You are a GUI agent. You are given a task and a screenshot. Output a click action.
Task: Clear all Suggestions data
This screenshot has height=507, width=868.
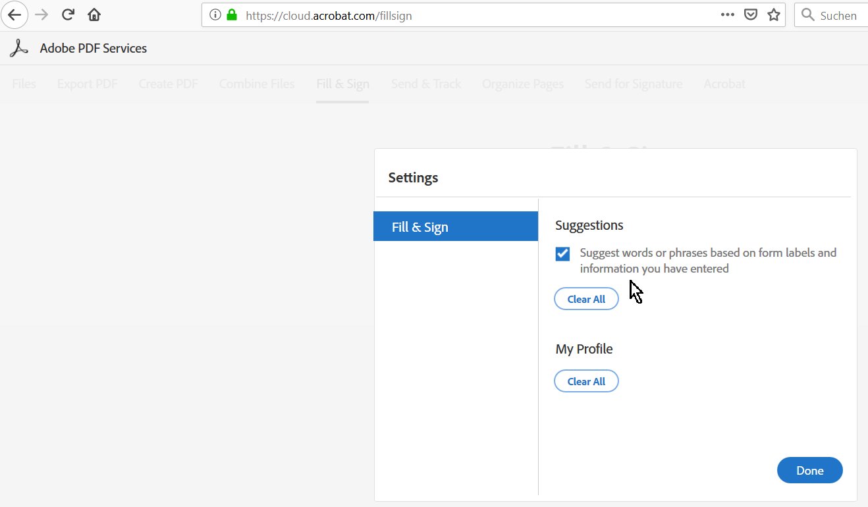coord(586,299)
